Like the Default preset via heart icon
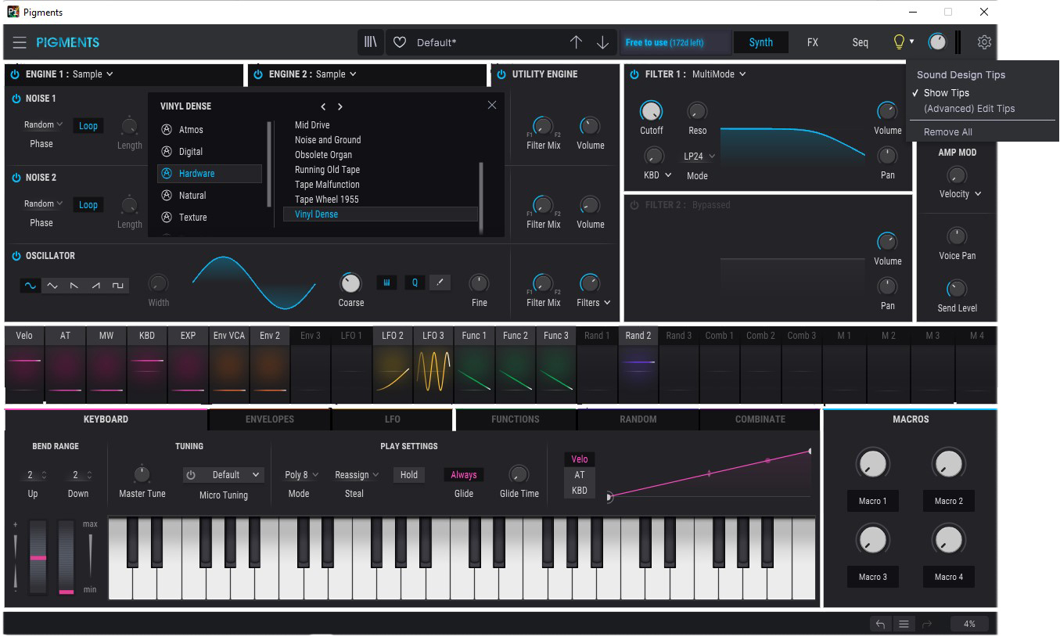This screenshot has width=1060, height=637. [x=399, y=42]
